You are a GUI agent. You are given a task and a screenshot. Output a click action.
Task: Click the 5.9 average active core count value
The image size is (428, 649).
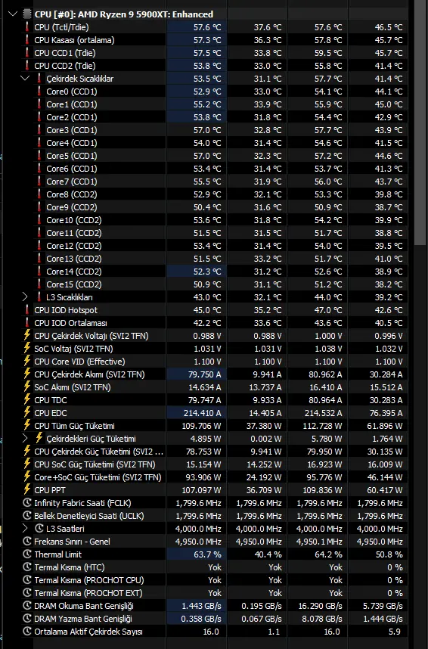pyautogui.click(x=395, y=631)
